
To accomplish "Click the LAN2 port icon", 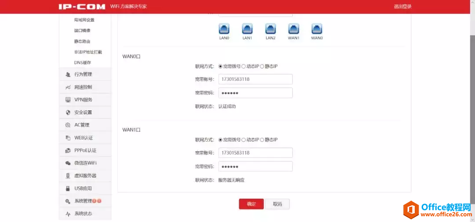I will [x=270, y=29].
